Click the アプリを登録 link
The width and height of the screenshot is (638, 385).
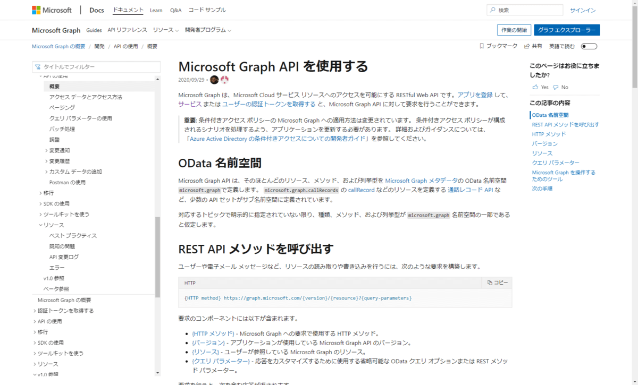475,95
